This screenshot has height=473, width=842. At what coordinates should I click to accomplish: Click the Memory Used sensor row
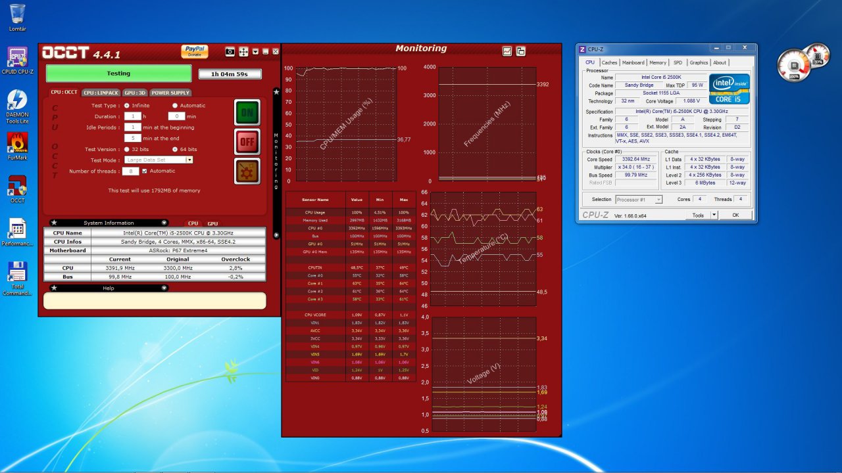(351, 220)
